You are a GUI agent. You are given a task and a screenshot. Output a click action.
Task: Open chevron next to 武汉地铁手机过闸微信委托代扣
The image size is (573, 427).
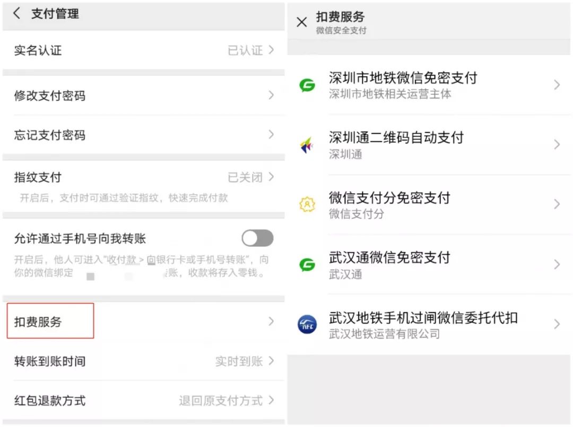[557, 324]
